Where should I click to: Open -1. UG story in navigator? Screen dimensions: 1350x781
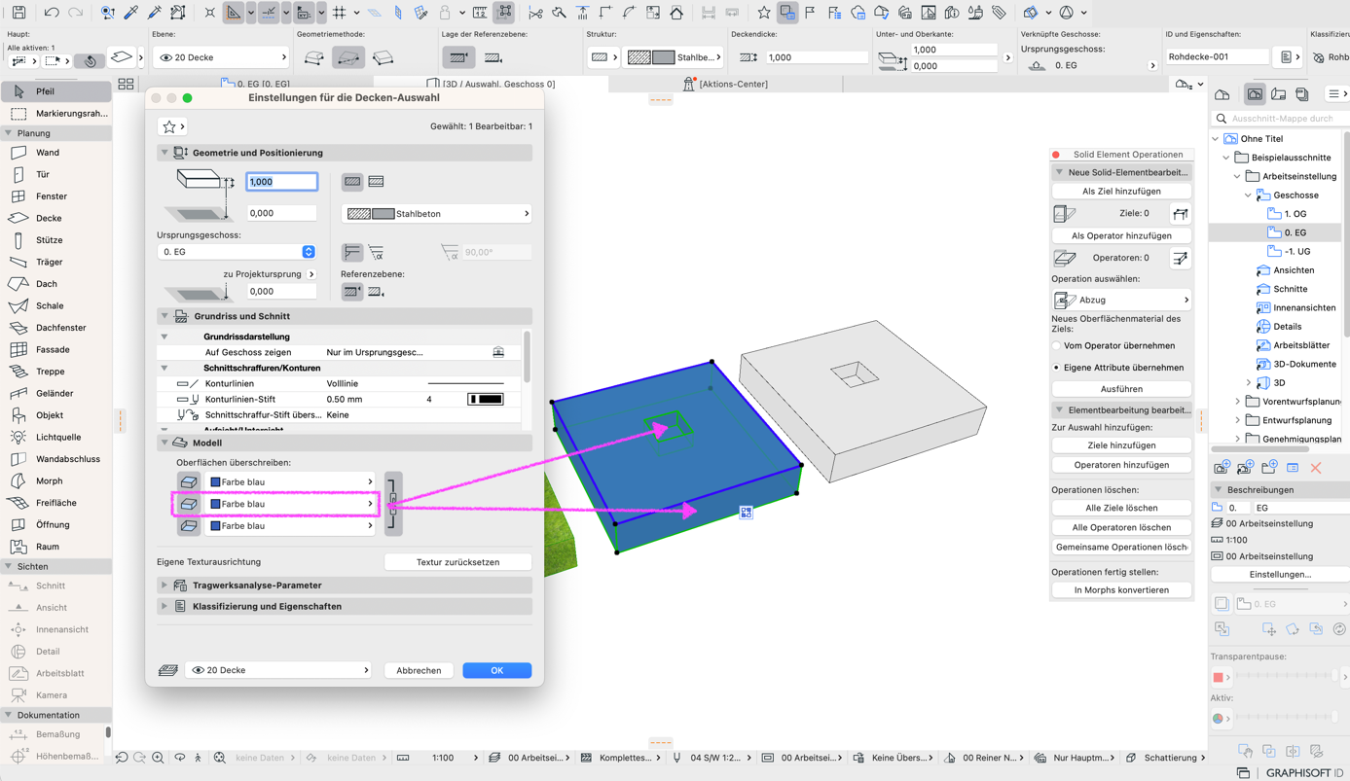[1296, 251]
